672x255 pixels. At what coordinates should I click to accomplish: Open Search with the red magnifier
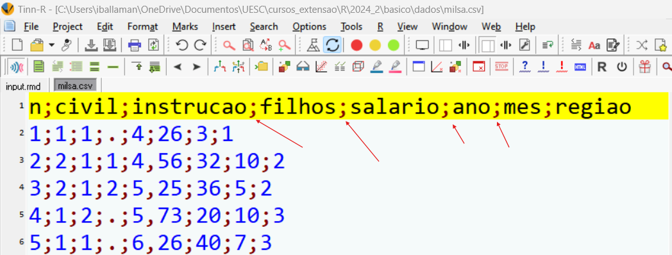(x=230, y=45)
